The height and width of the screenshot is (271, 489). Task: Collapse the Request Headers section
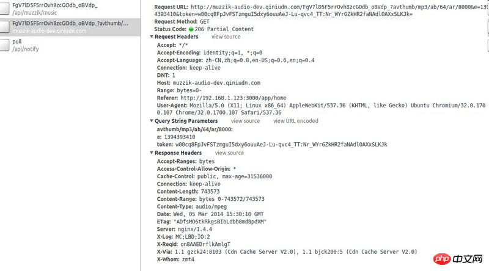coord(152,37)
